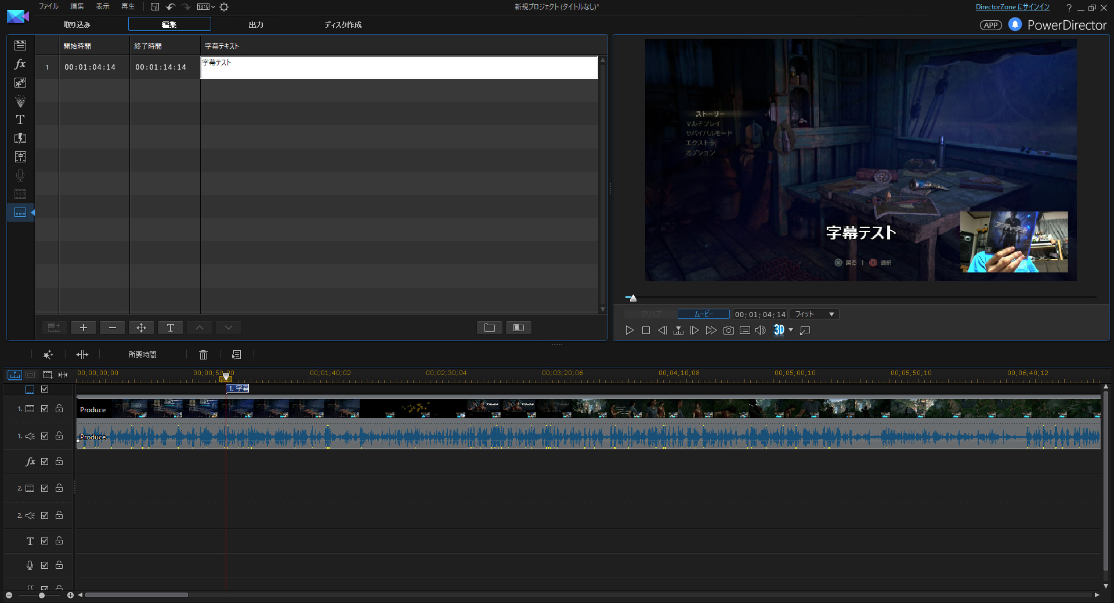Click the Magic Tools icon above the timeline
The image size is (1114, 603).
pos(48,354)
